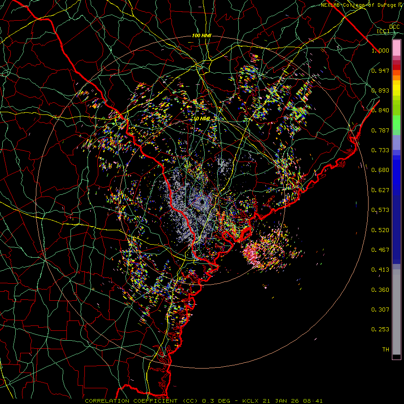
Task: Select the 0.413 legend value
Action: click(x=380, y=270)
